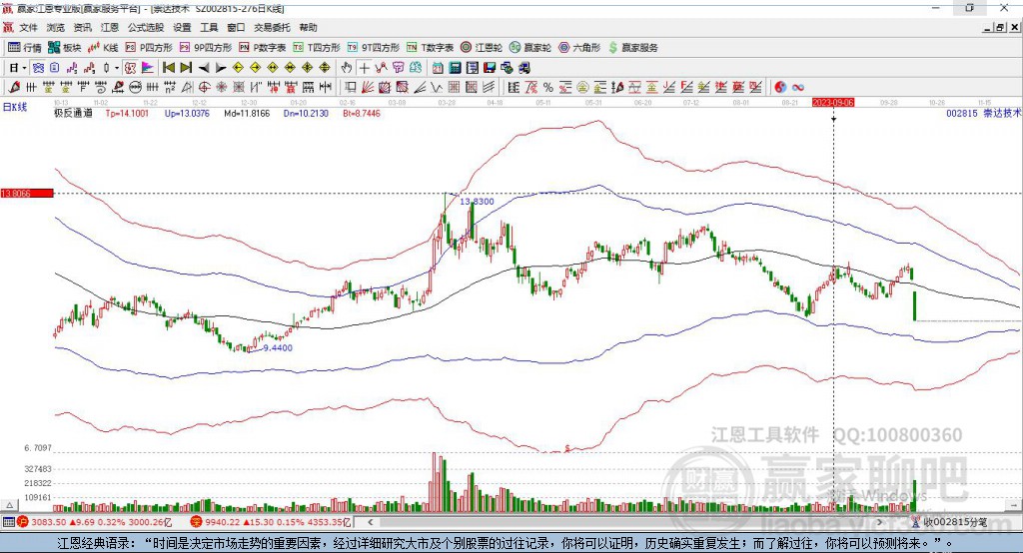The height and width of the screenshot is (553, 1023).
Task: Click the horizontal scrollbar right arrow
Action: (x=879, y=522)
